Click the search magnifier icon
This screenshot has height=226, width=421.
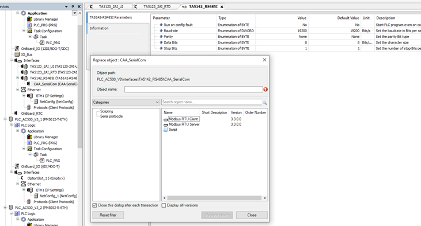click(264, 103)
